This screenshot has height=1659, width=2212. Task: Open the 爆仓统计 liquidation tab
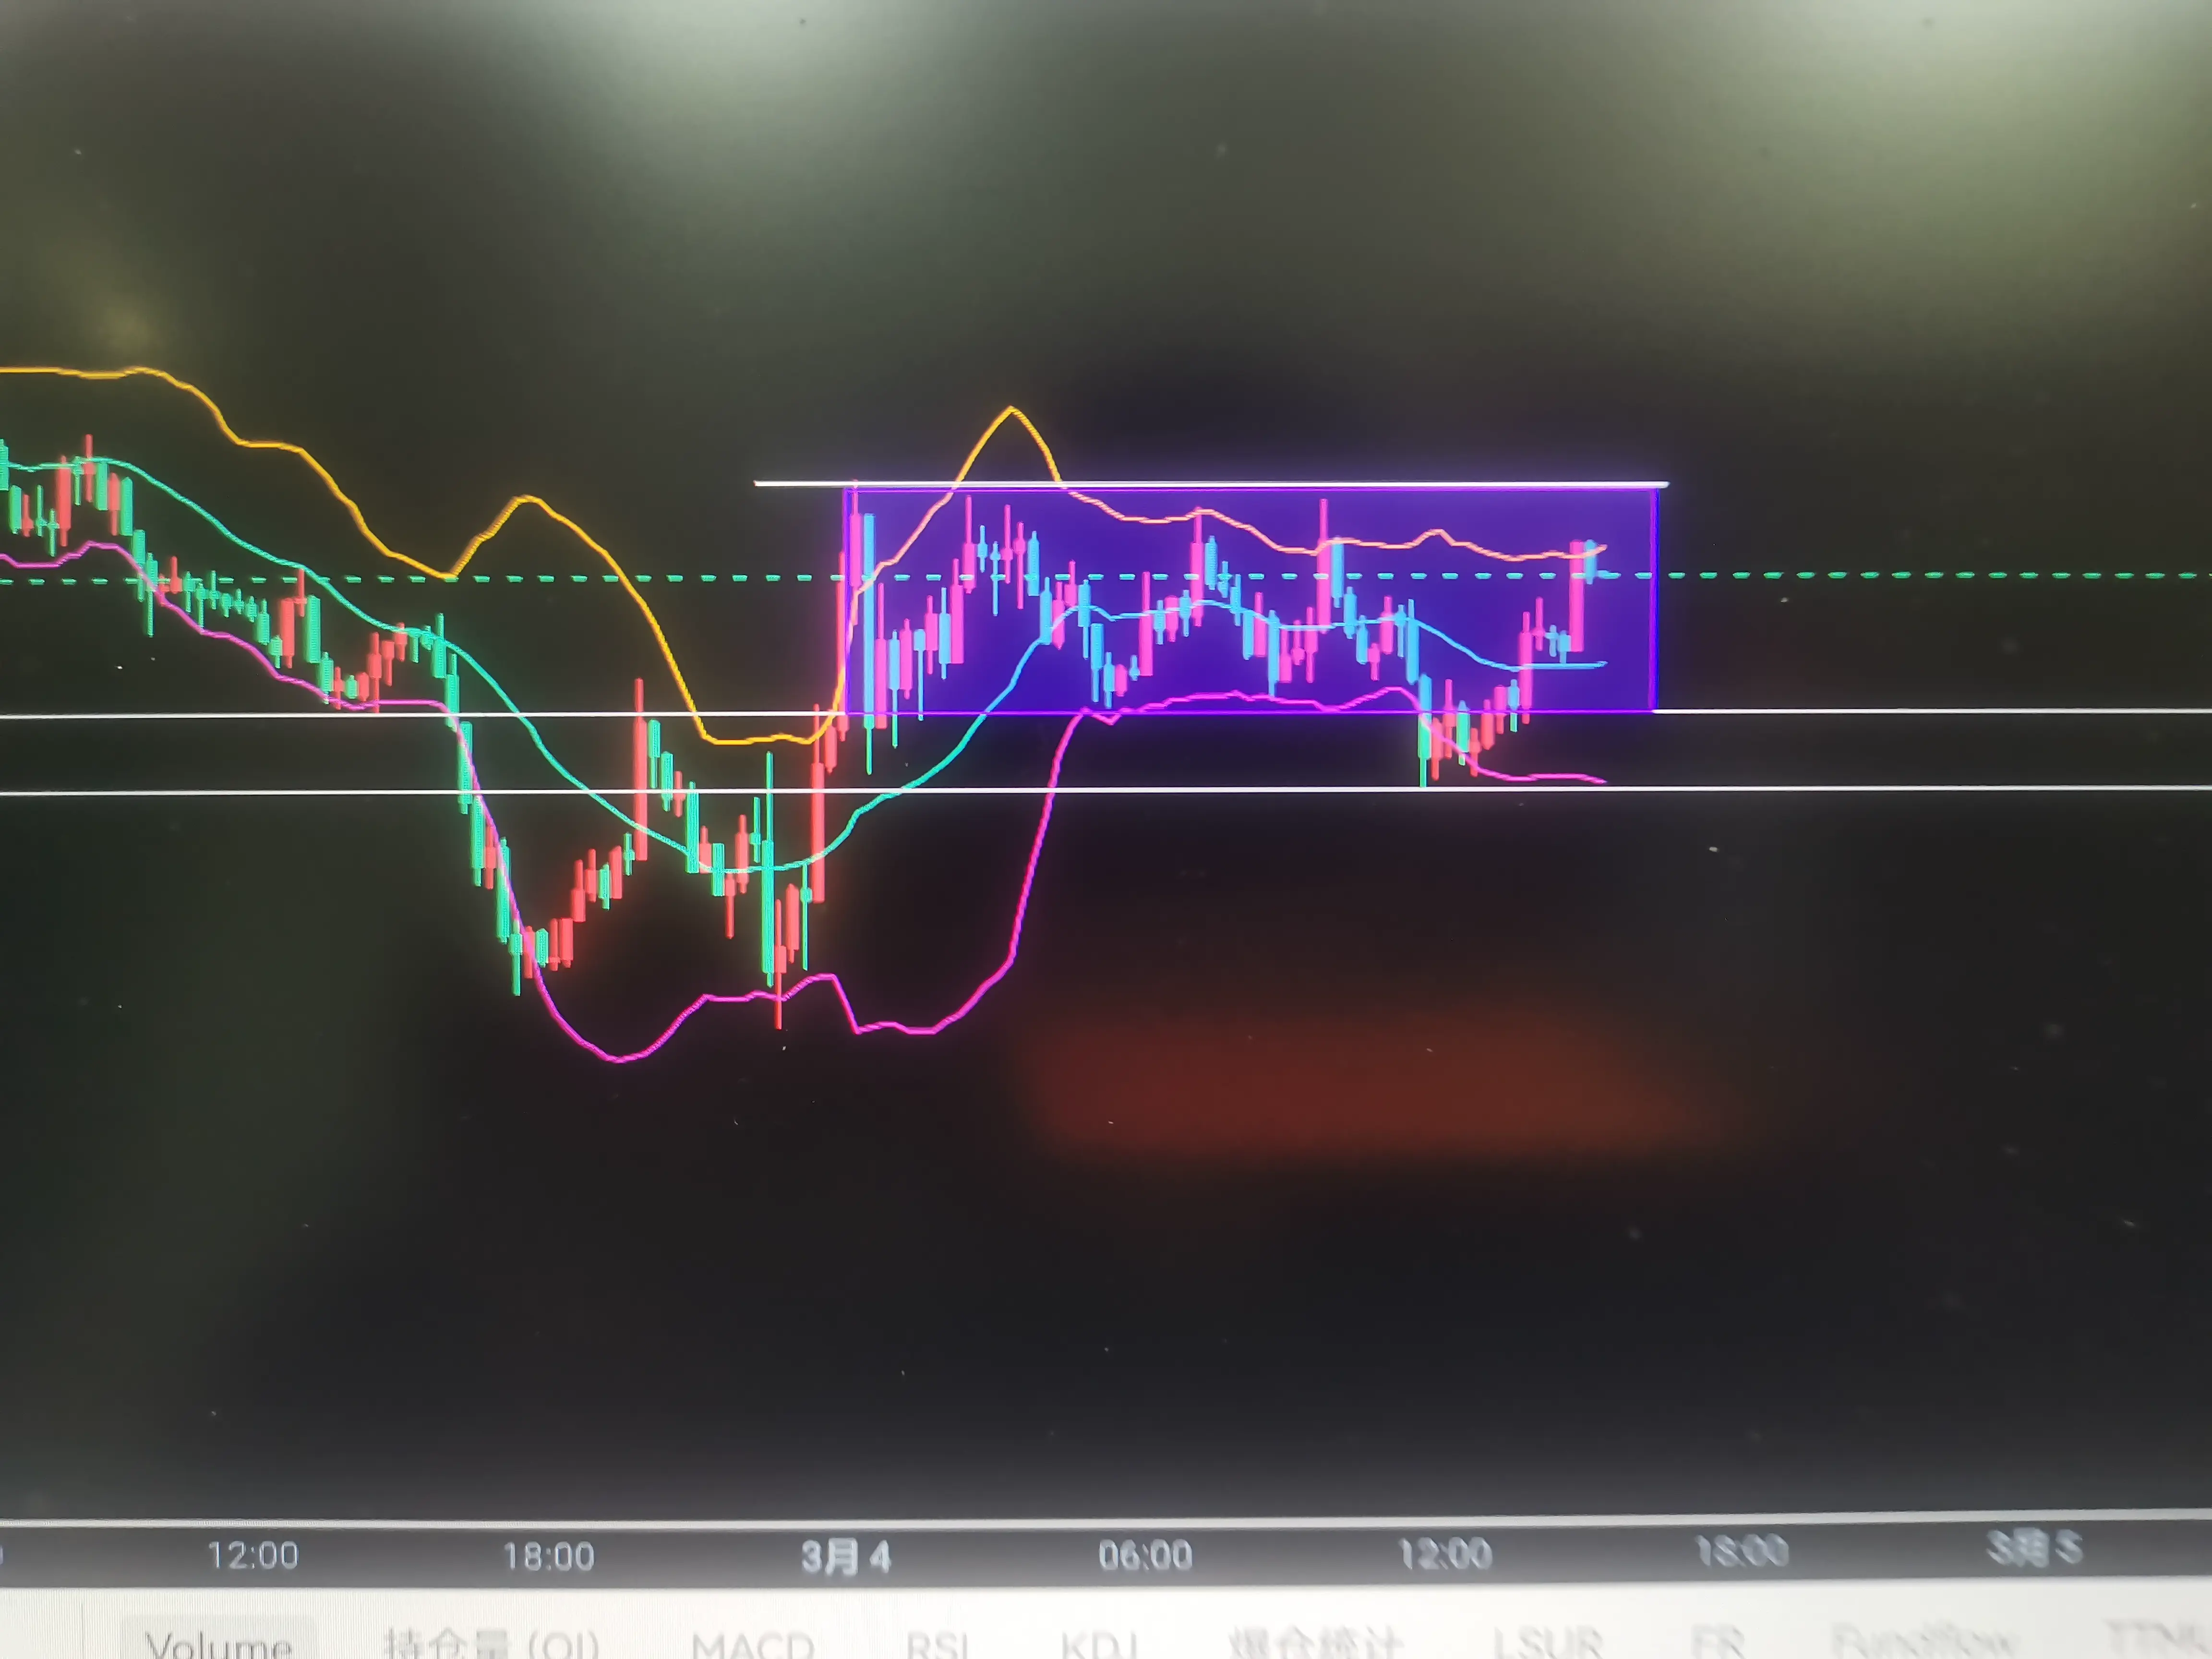click(1314, 1642)
